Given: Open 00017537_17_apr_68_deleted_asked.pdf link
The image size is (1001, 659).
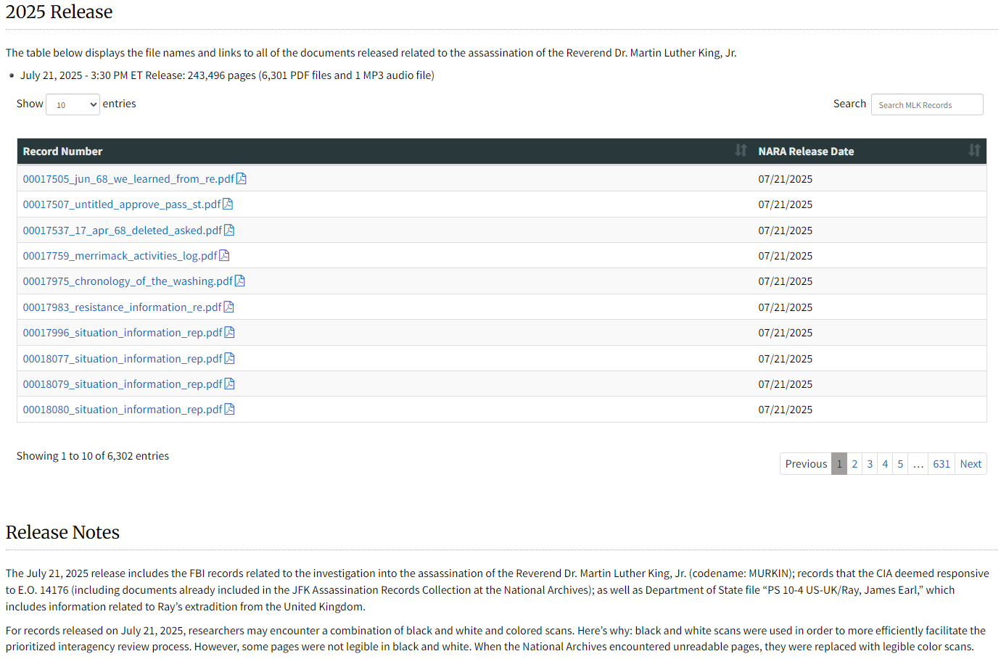Looking at the screenshot, I should 123,230.
